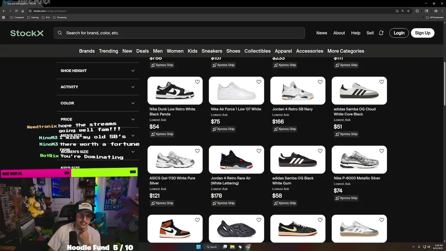This screenshot has width=446, height=251.
Task: Open the bookmarks apps grid icon
Action: click(x=3, y=17)
